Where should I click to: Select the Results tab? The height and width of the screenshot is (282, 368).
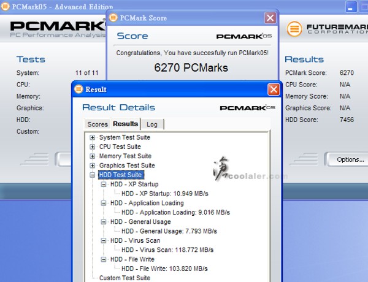pos(126,124)
